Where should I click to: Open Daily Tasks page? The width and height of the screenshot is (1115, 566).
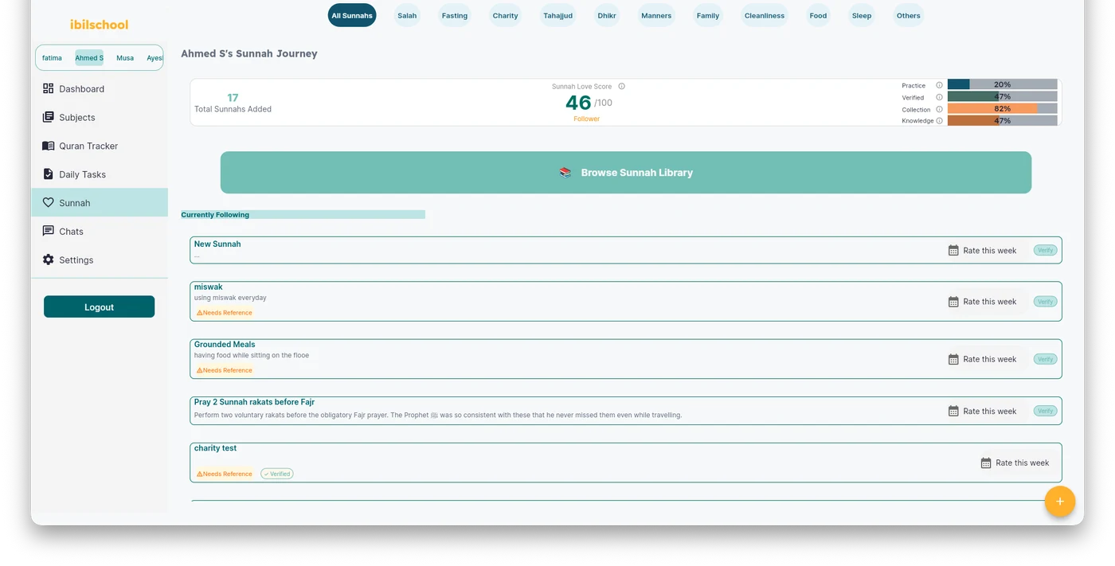(x=100, y=174)
